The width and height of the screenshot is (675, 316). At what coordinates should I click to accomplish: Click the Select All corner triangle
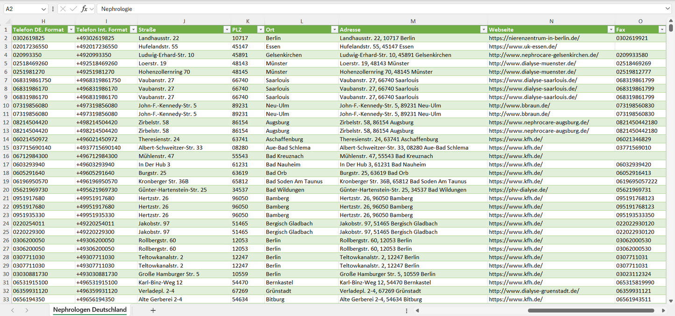click(x=7, y=21)
